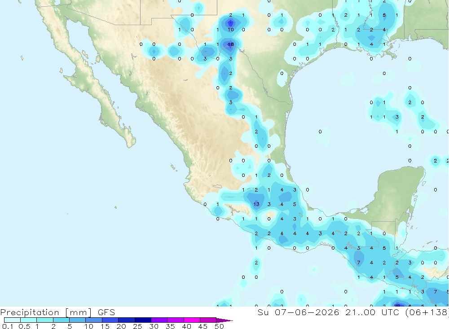Click the '45' legend scale label

point(203,326)
